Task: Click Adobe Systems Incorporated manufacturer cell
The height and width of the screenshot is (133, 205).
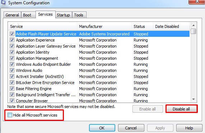Action: point(104,34)
